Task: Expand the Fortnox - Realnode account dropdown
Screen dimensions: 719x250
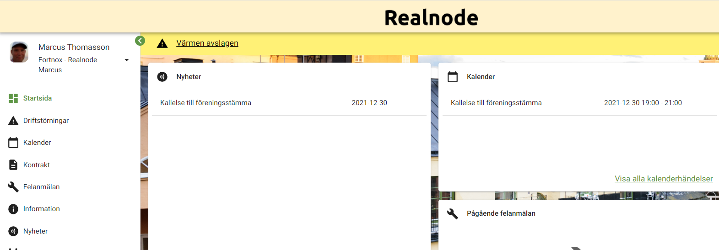Action: click(x=127, y=60)
